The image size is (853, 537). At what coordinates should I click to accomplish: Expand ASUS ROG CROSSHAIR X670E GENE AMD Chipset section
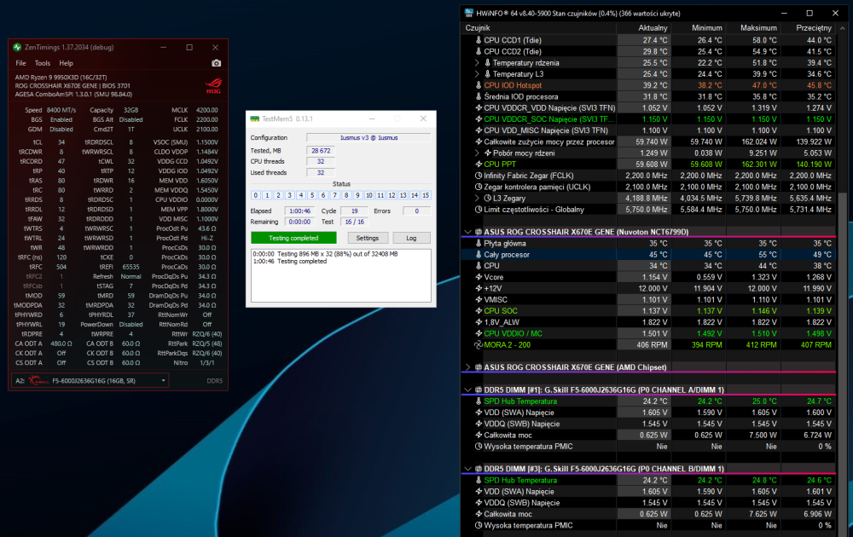pos(467,367)
